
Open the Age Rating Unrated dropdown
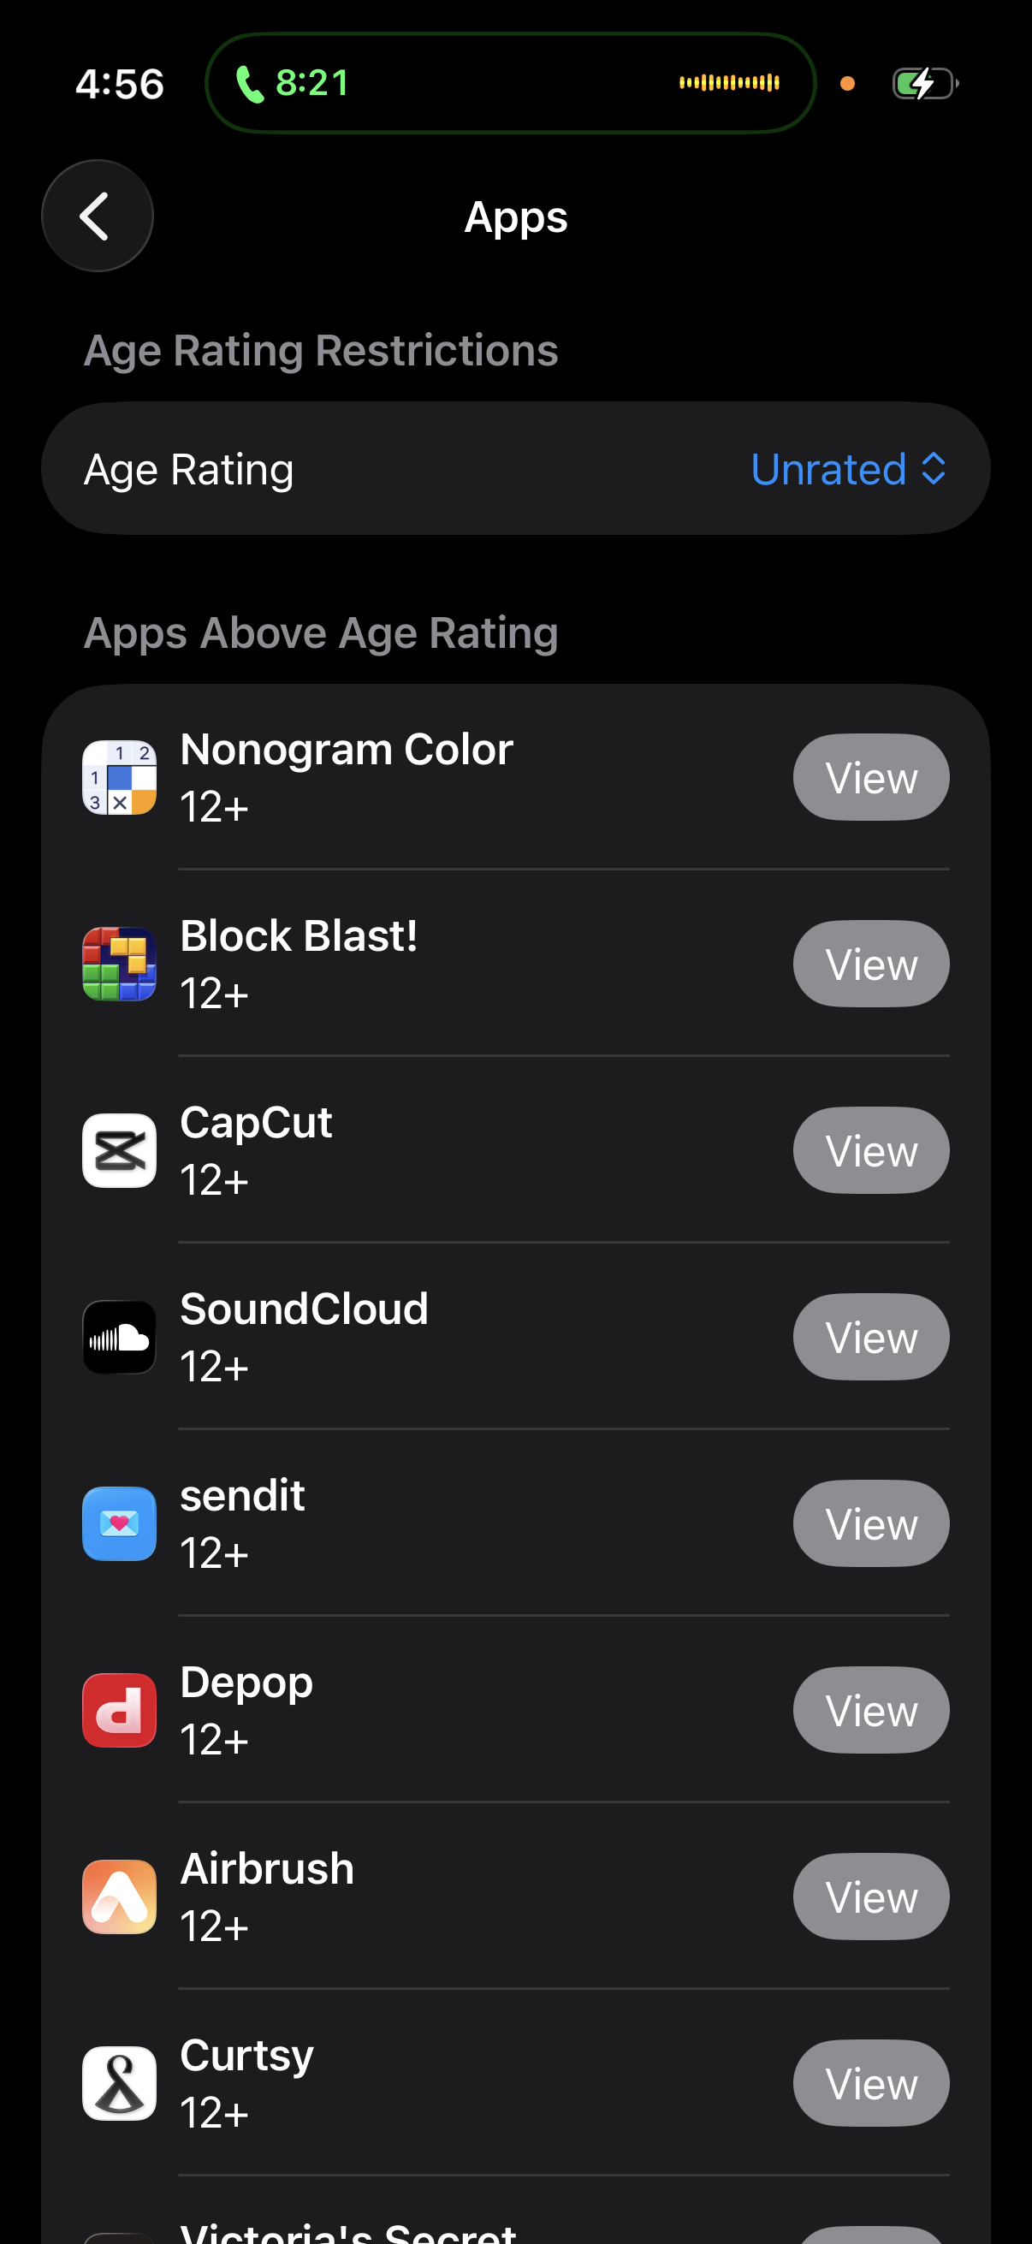click(x=845, y=470)
